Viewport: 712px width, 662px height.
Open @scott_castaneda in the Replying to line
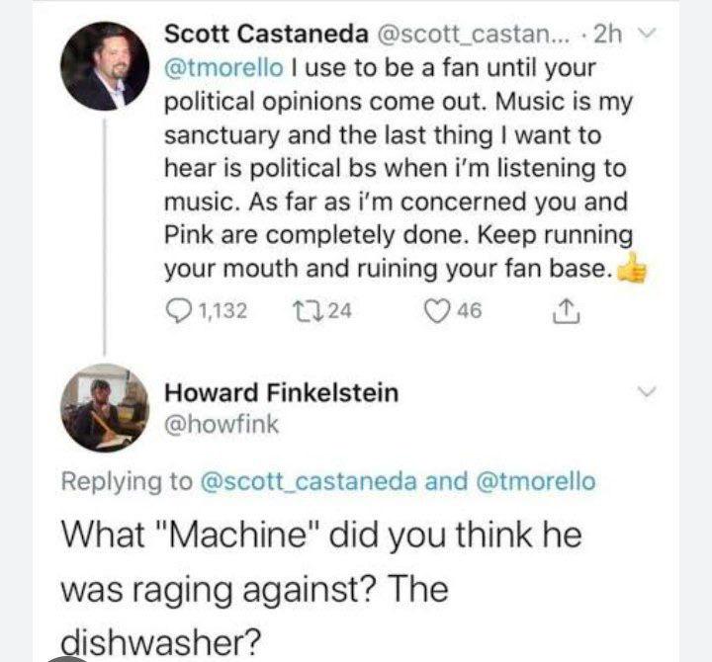point(309,481)
